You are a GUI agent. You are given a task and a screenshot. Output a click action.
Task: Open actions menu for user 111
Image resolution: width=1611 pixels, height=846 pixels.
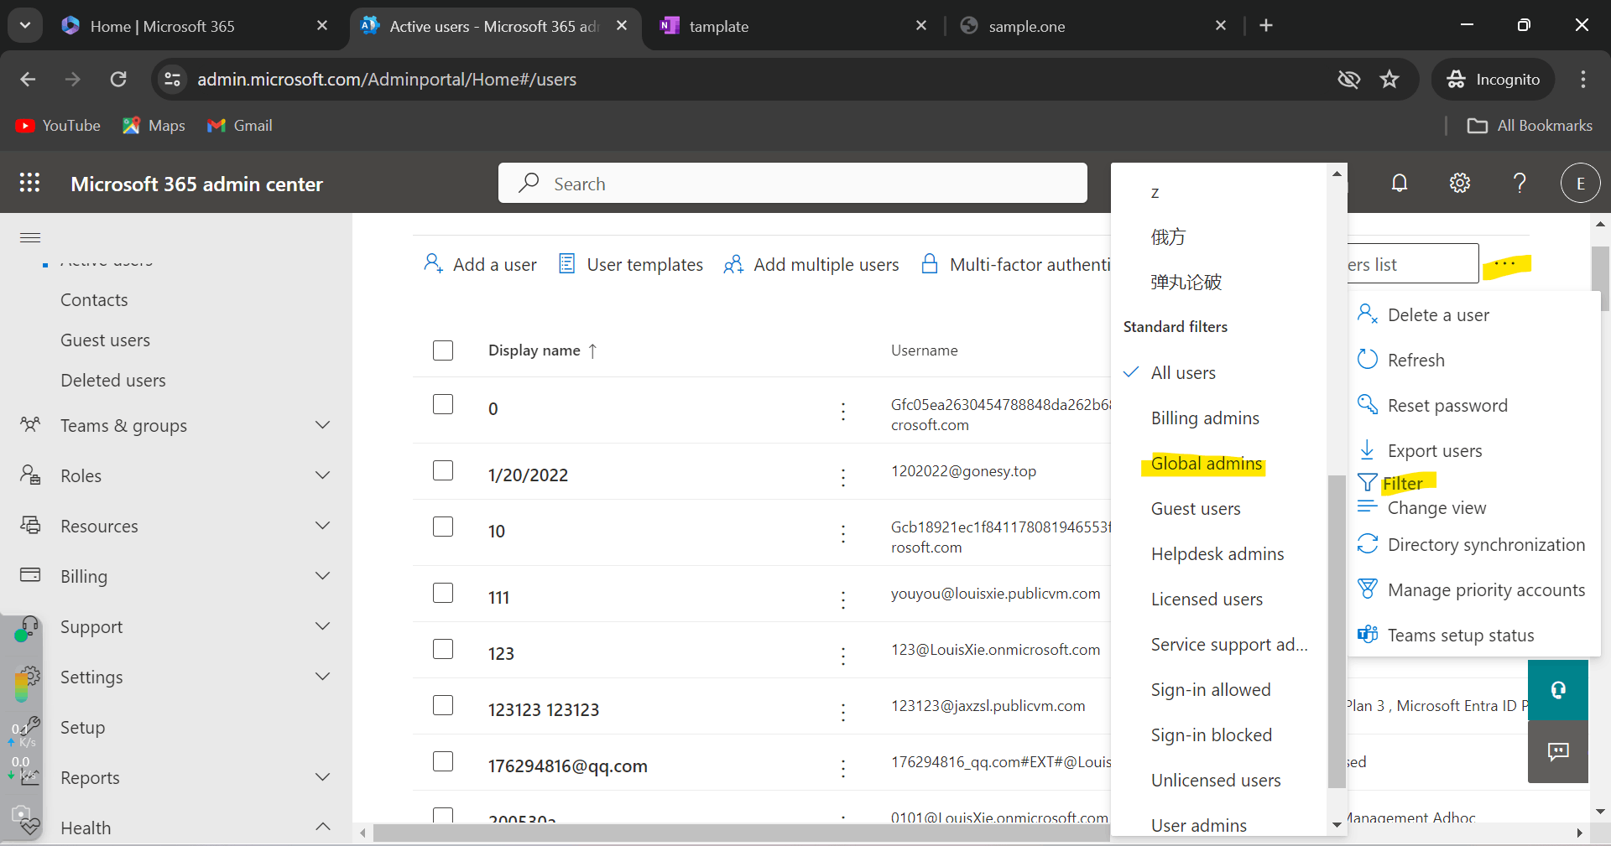[x=843, y=599]
